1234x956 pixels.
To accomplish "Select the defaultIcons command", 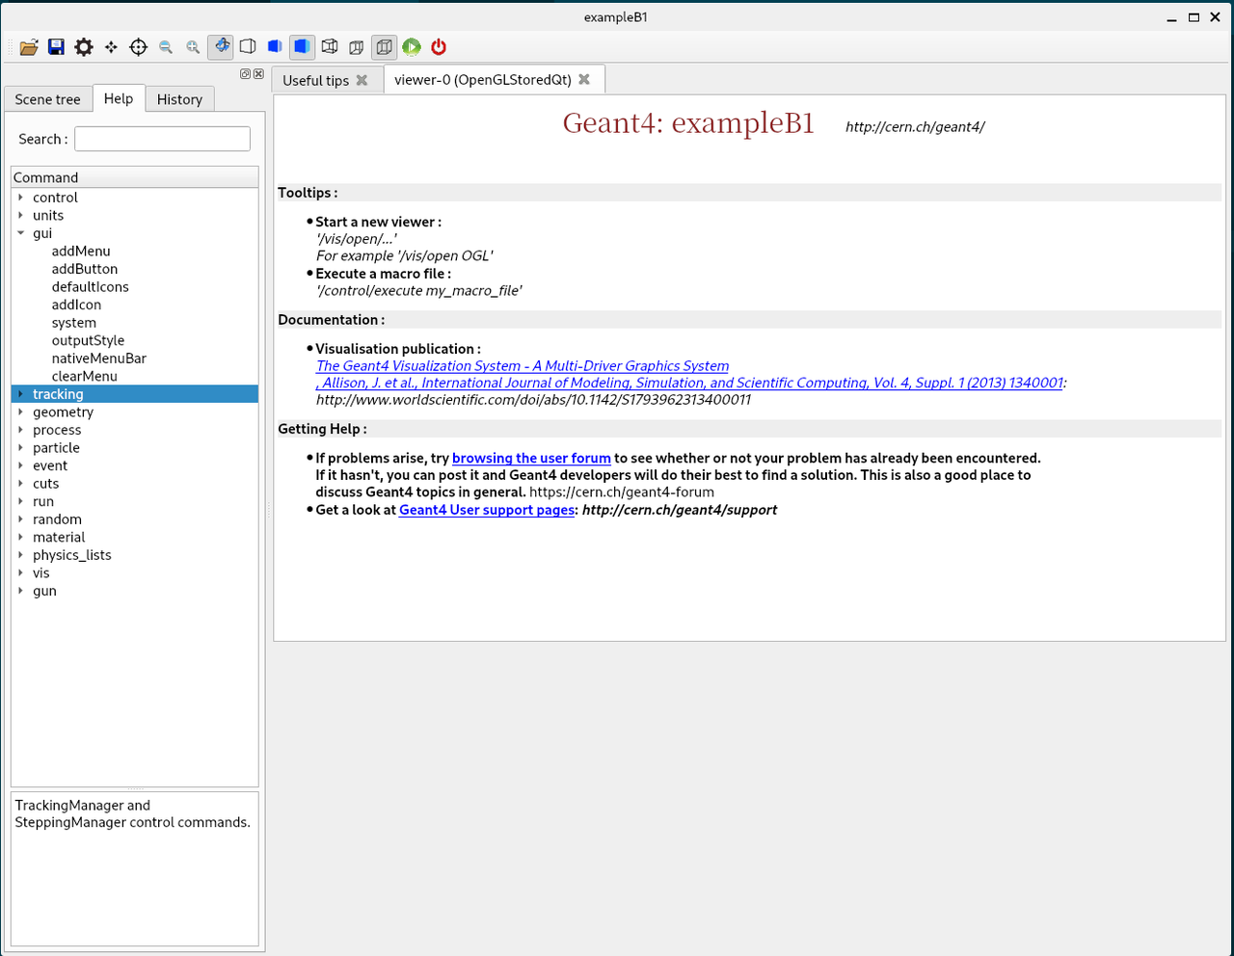I will (x=90, y=286).
